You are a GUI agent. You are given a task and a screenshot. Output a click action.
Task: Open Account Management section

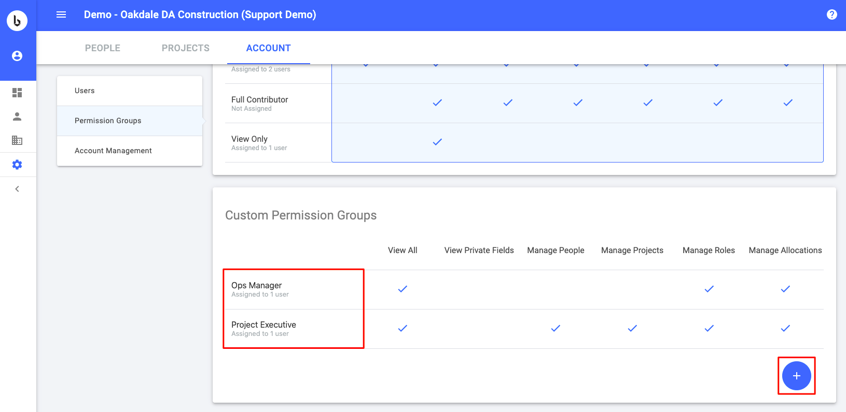tap(130, 151)
